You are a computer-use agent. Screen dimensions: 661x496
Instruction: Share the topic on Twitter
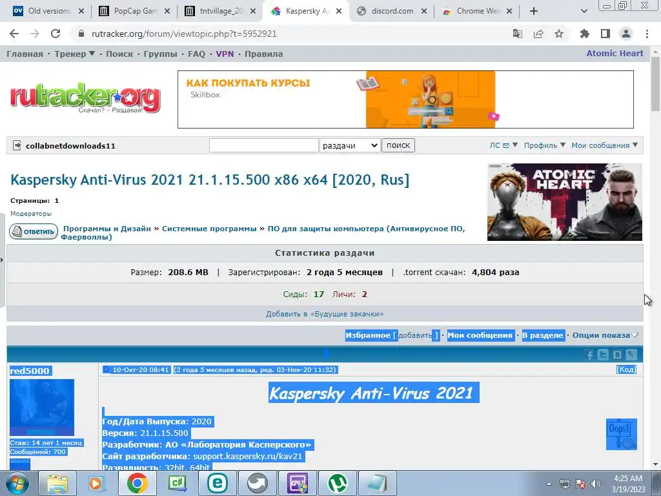(x=604, y=355)
